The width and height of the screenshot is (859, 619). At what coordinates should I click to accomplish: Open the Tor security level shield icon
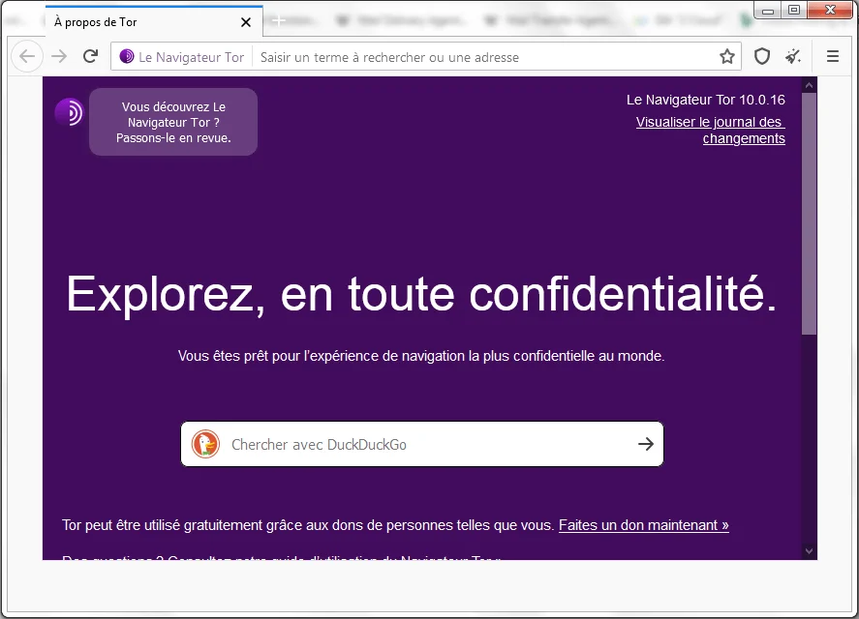(x=762, y=56)
